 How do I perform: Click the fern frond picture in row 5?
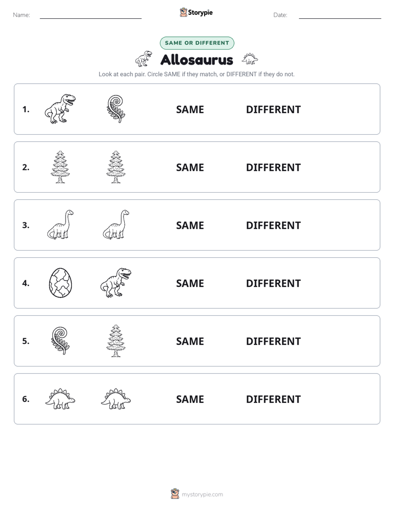click(x=60, y=341)
